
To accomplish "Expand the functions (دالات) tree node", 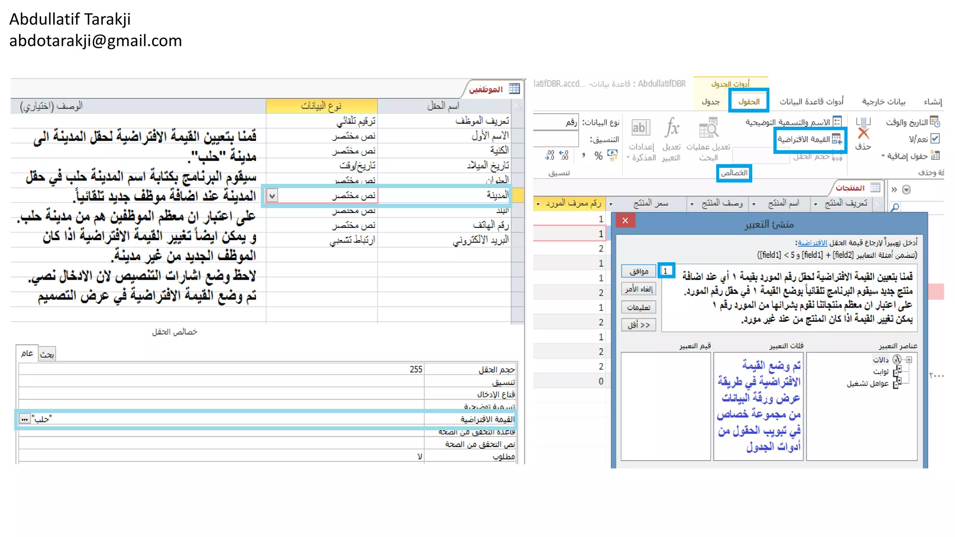I will tap(909, 359).
